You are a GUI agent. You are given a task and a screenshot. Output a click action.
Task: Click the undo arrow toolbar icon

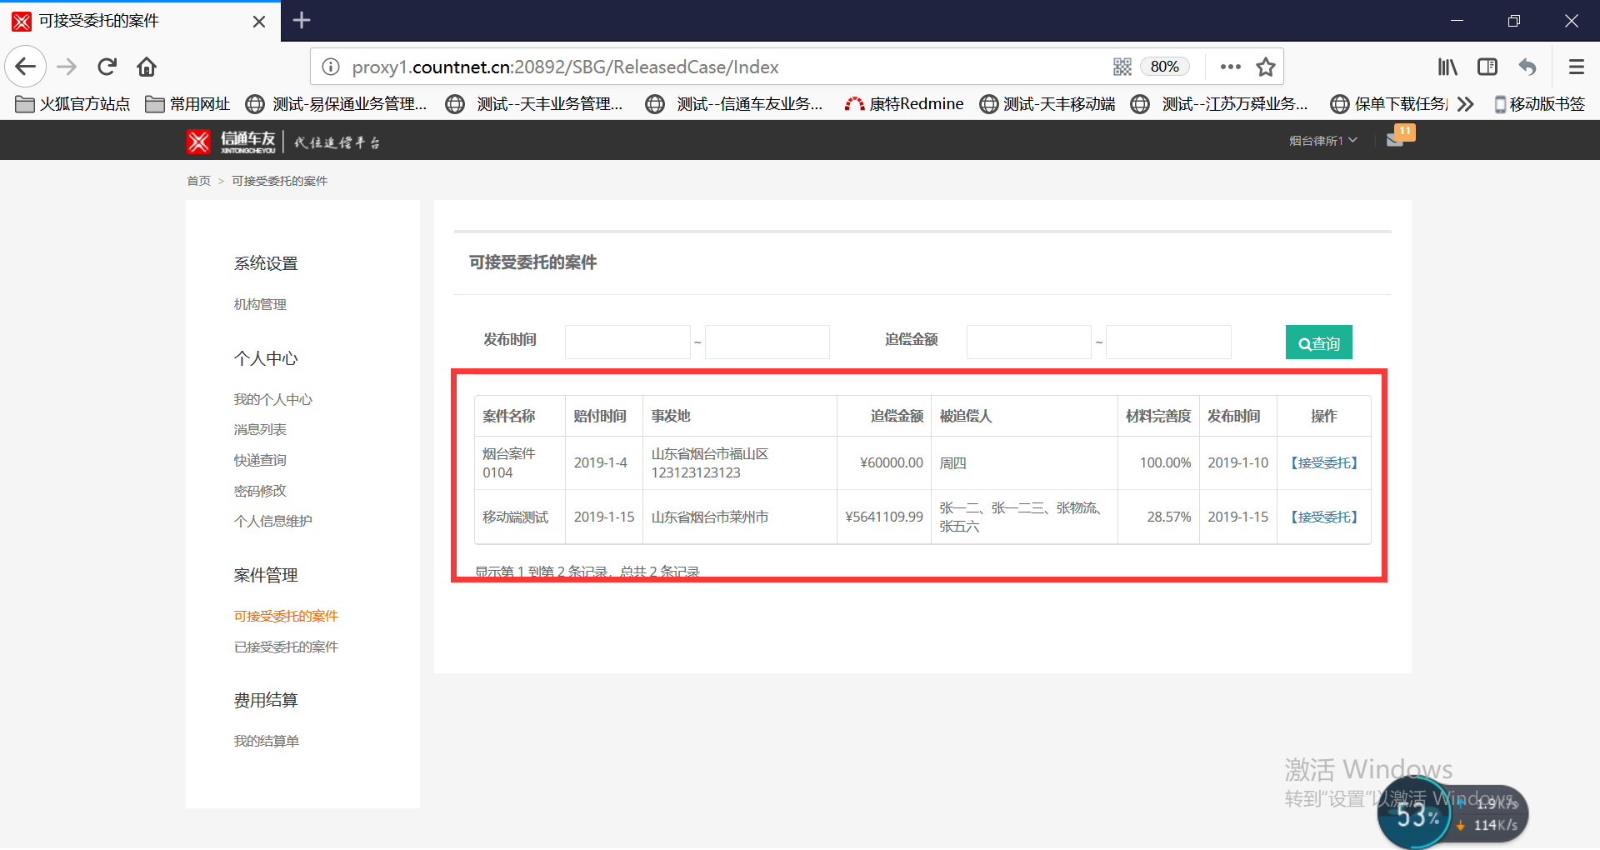pos(1527,67)
